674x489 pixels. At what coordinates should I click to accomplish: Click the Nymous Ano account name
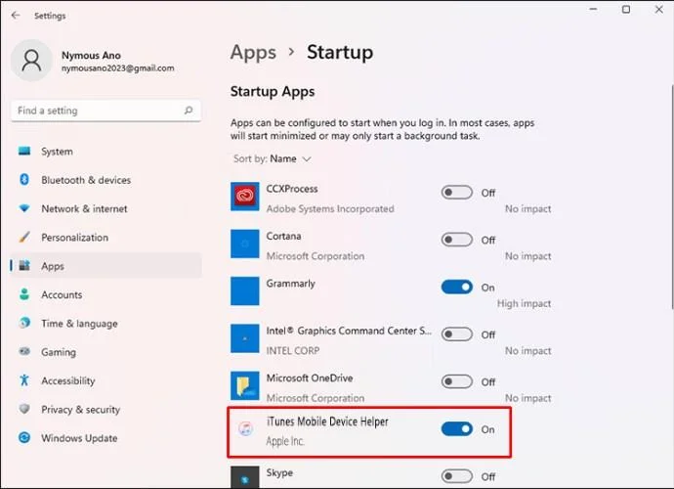point(91,56)
